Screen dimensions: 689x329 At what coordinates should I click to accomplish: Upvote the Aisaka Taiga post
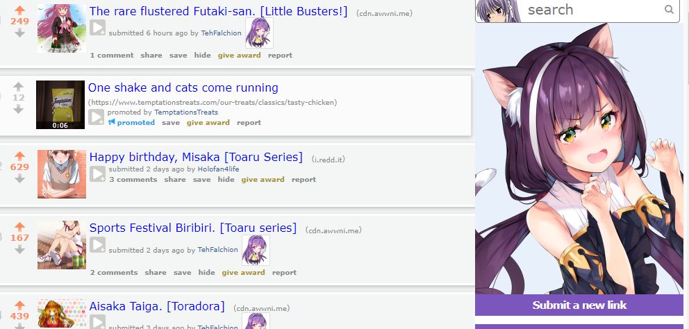[19, 305]
